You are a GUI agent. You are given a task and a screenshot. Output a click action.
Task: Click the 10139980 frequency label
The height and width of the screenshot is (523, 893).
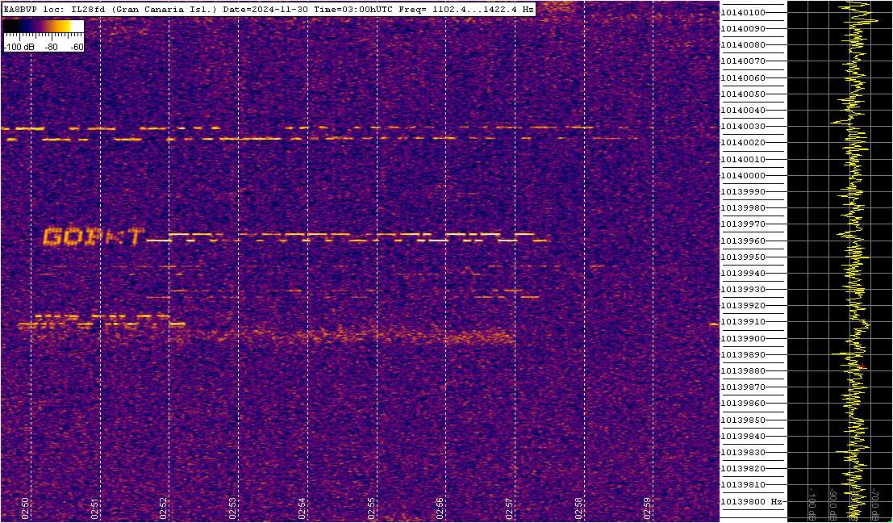click(743, 208)
